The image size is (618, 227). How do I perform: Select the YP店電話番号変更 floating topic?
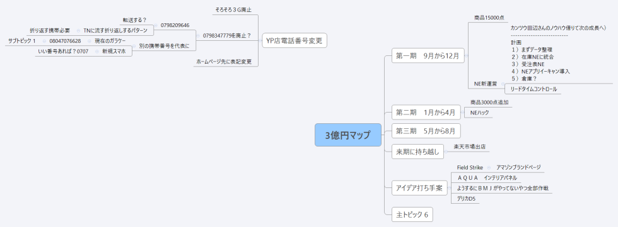[294, 40]
